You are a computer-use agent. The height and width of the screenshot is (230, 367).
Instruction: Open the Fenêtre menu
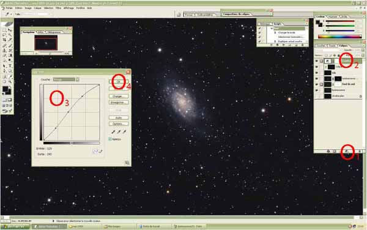point(80,8)
